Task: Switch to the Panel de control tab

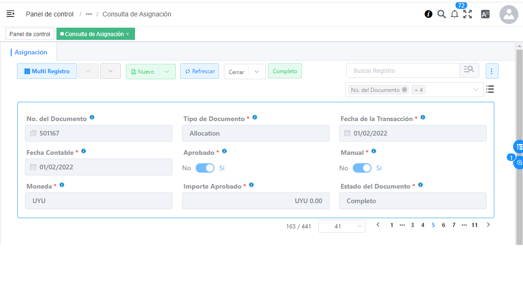Action: point(30,34)
